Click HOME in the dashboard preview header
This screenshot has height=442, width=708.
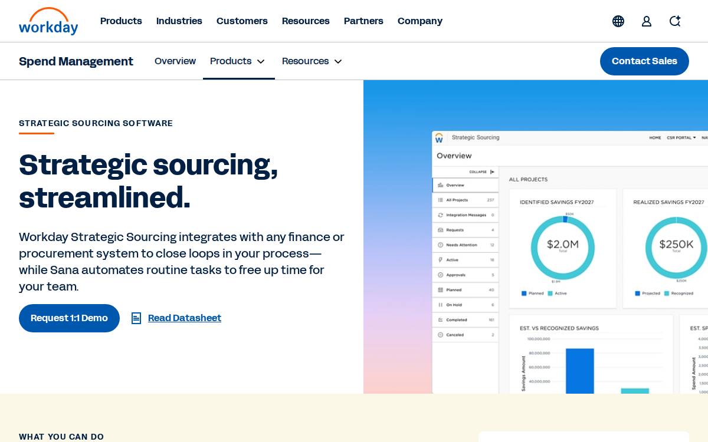click(655, 138)
